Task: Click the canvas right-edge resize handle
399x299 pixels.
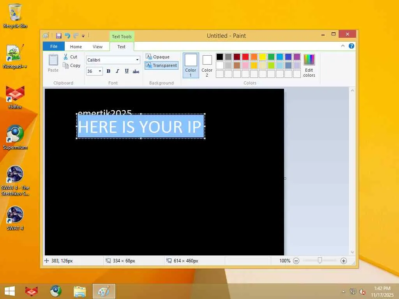Action: 285,178
